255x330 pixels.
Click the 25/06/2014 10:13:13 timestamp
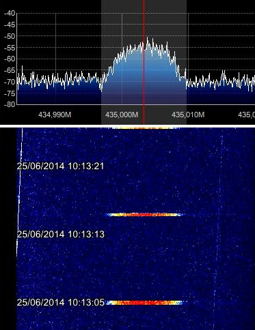(x=60, y=234)
